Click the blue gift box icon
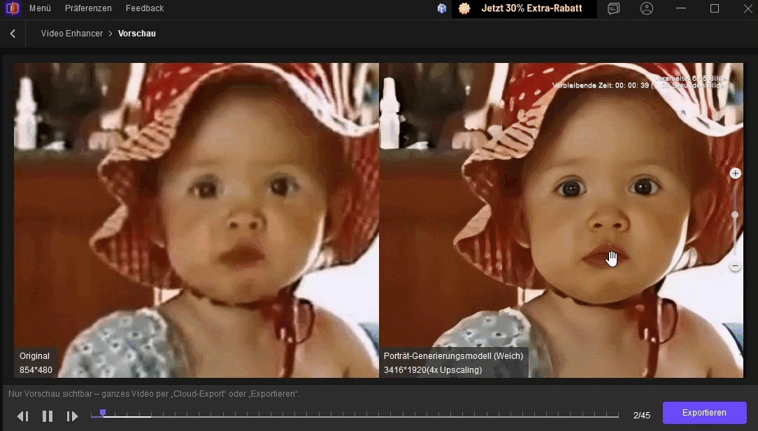 [x=442, y=8]
